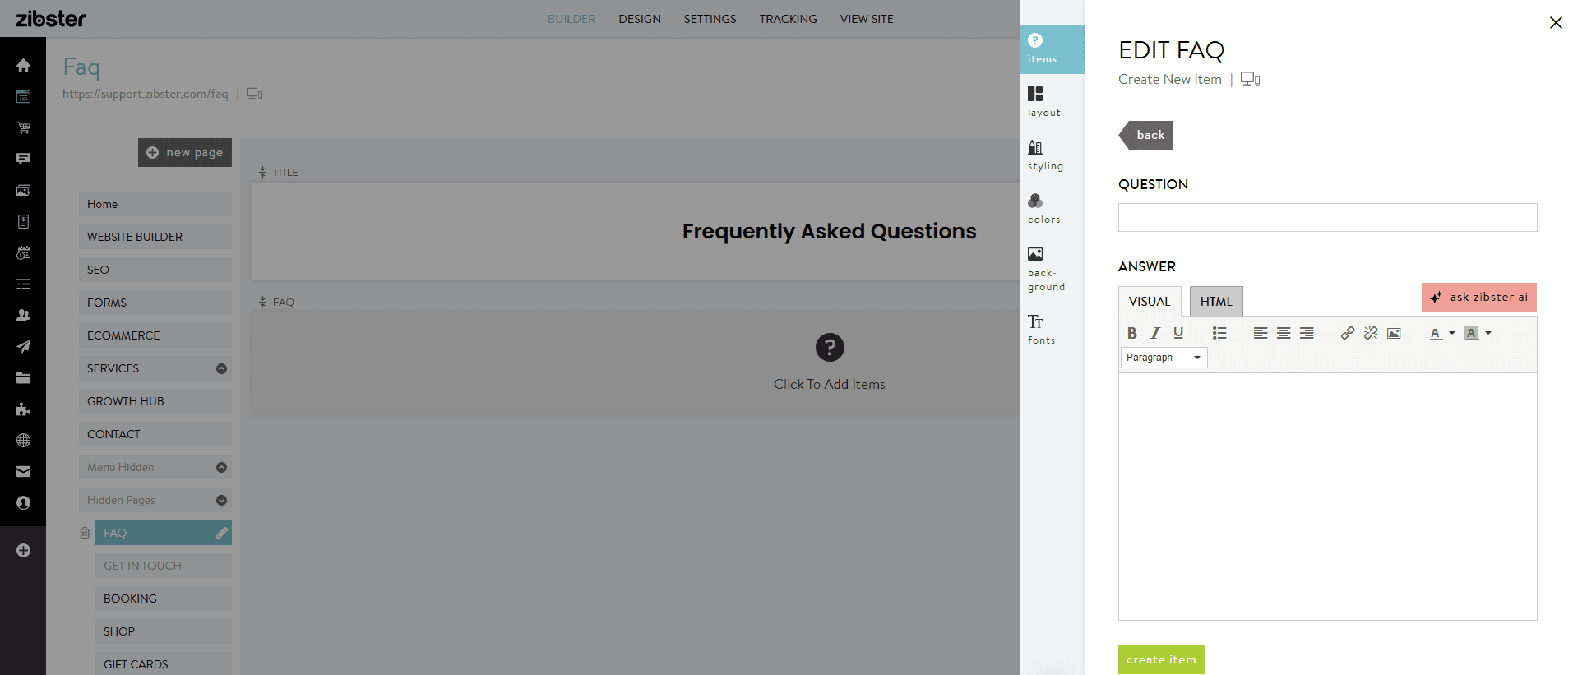The width and height of the screenshot is (1573, 675).
Task: Expand the SERVICES page submenu
Action: click(x=221, y=368)
